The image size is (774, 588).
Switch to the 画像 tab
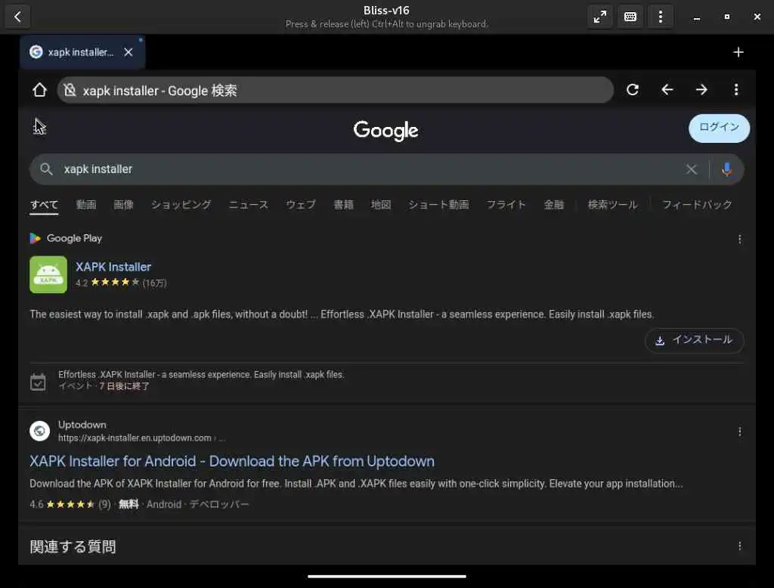coord(123,205)
